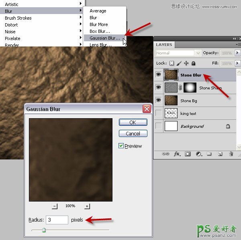241x240 pixels.
Task: Open the fx layer style menu
Action: coord(176,153)
